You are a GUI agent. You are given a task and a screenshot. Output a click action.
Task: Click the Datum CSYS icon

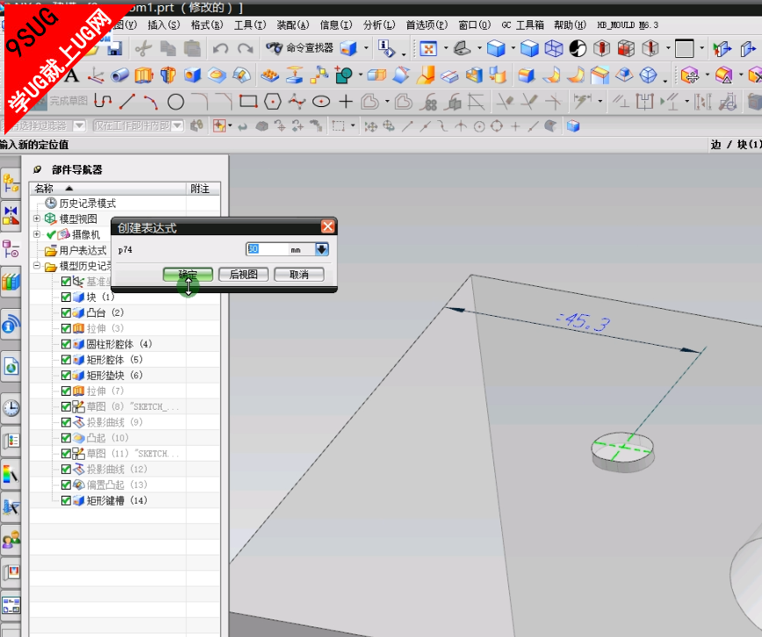click(x=96, y=75)
